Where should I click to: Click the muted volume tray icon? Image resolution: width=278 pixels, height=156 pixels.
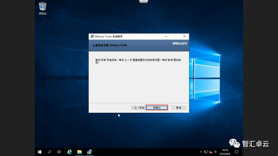(x=211, y=152)
